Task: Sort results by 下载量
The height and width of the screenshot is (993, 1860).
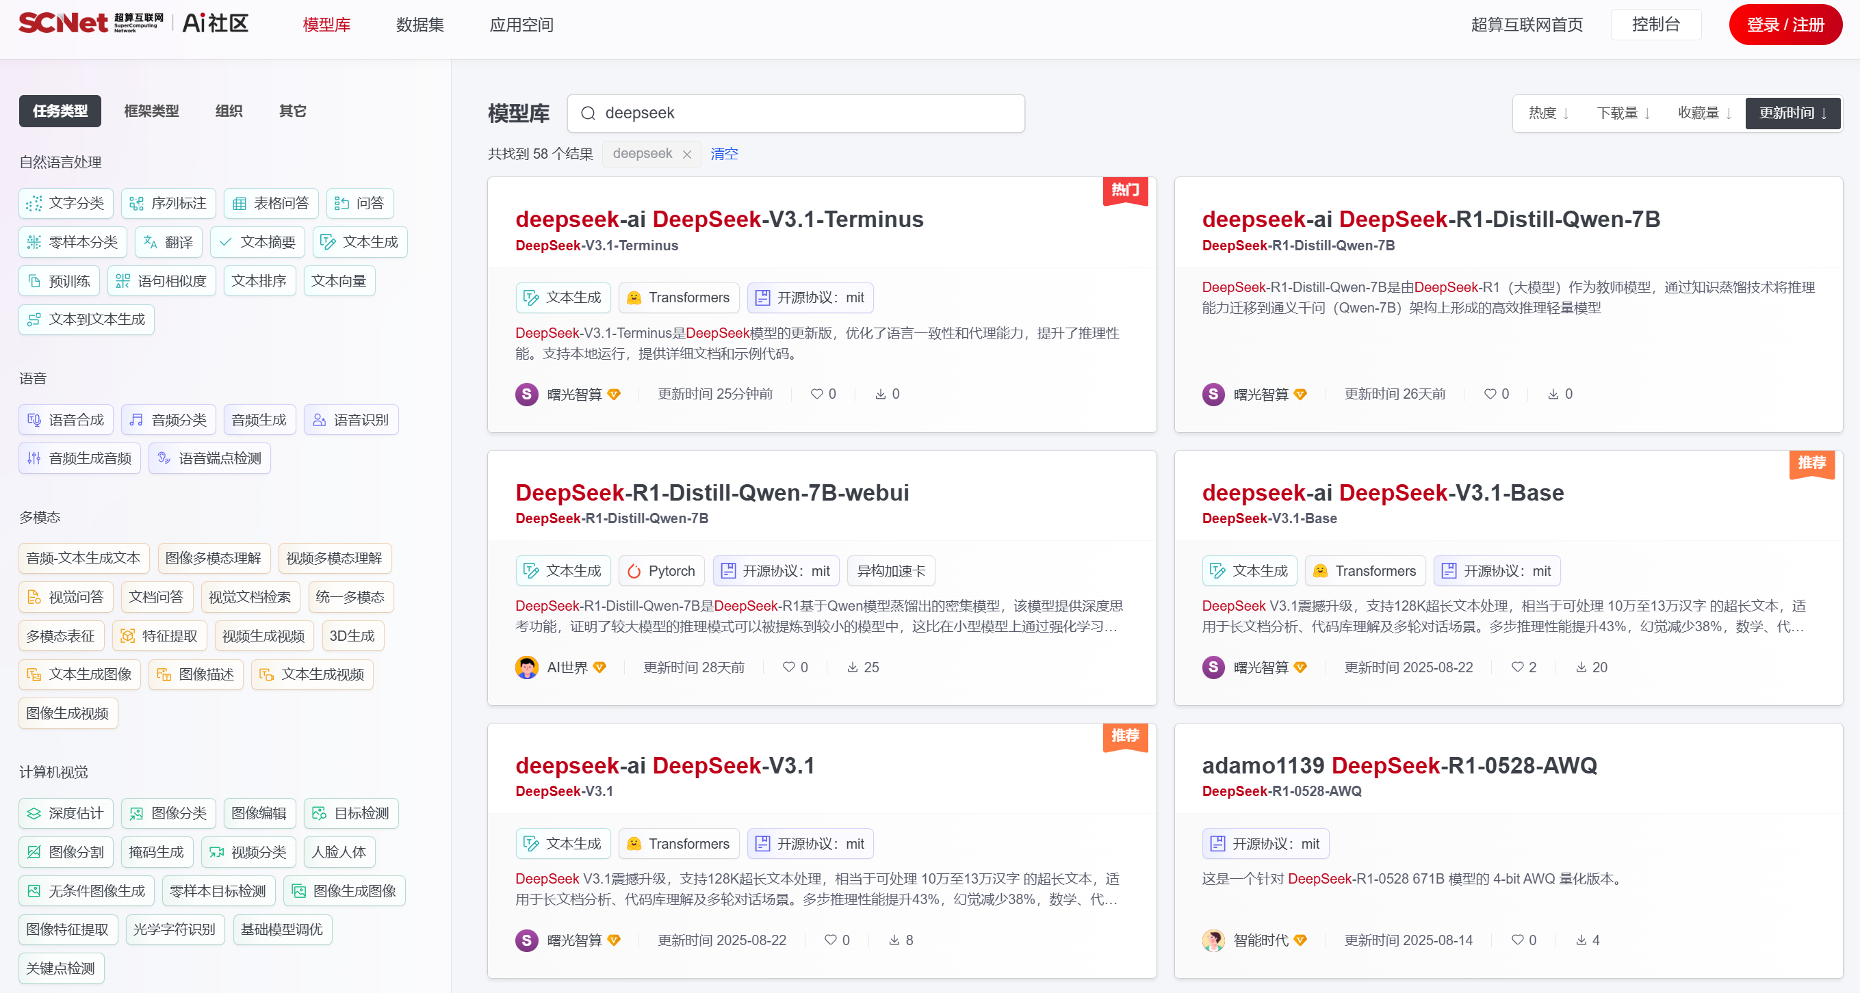Action: [x=1623, y=114]
